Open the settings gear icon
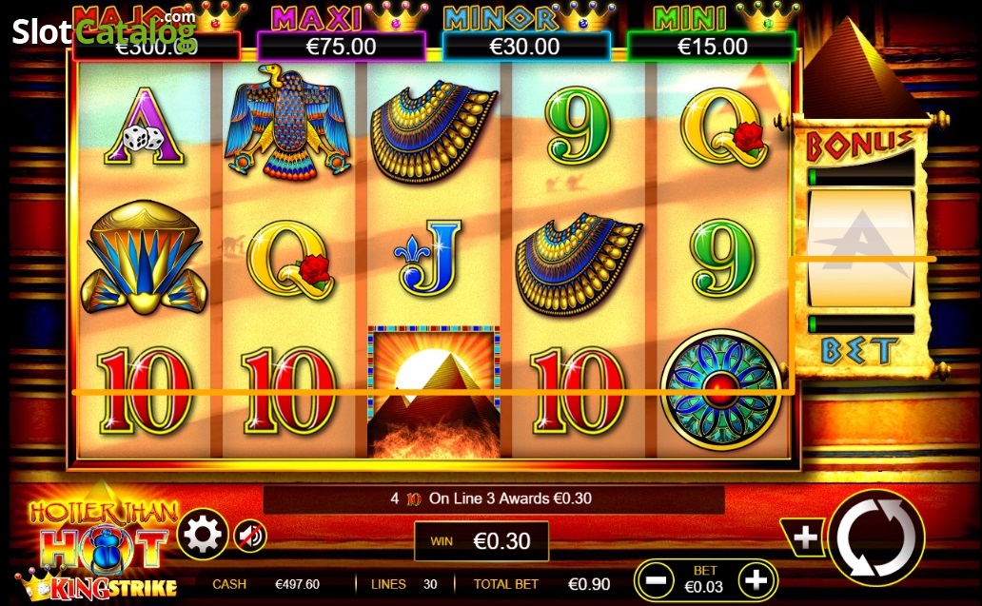The width and height of the screenshot is (982, 606). [202, 534]
